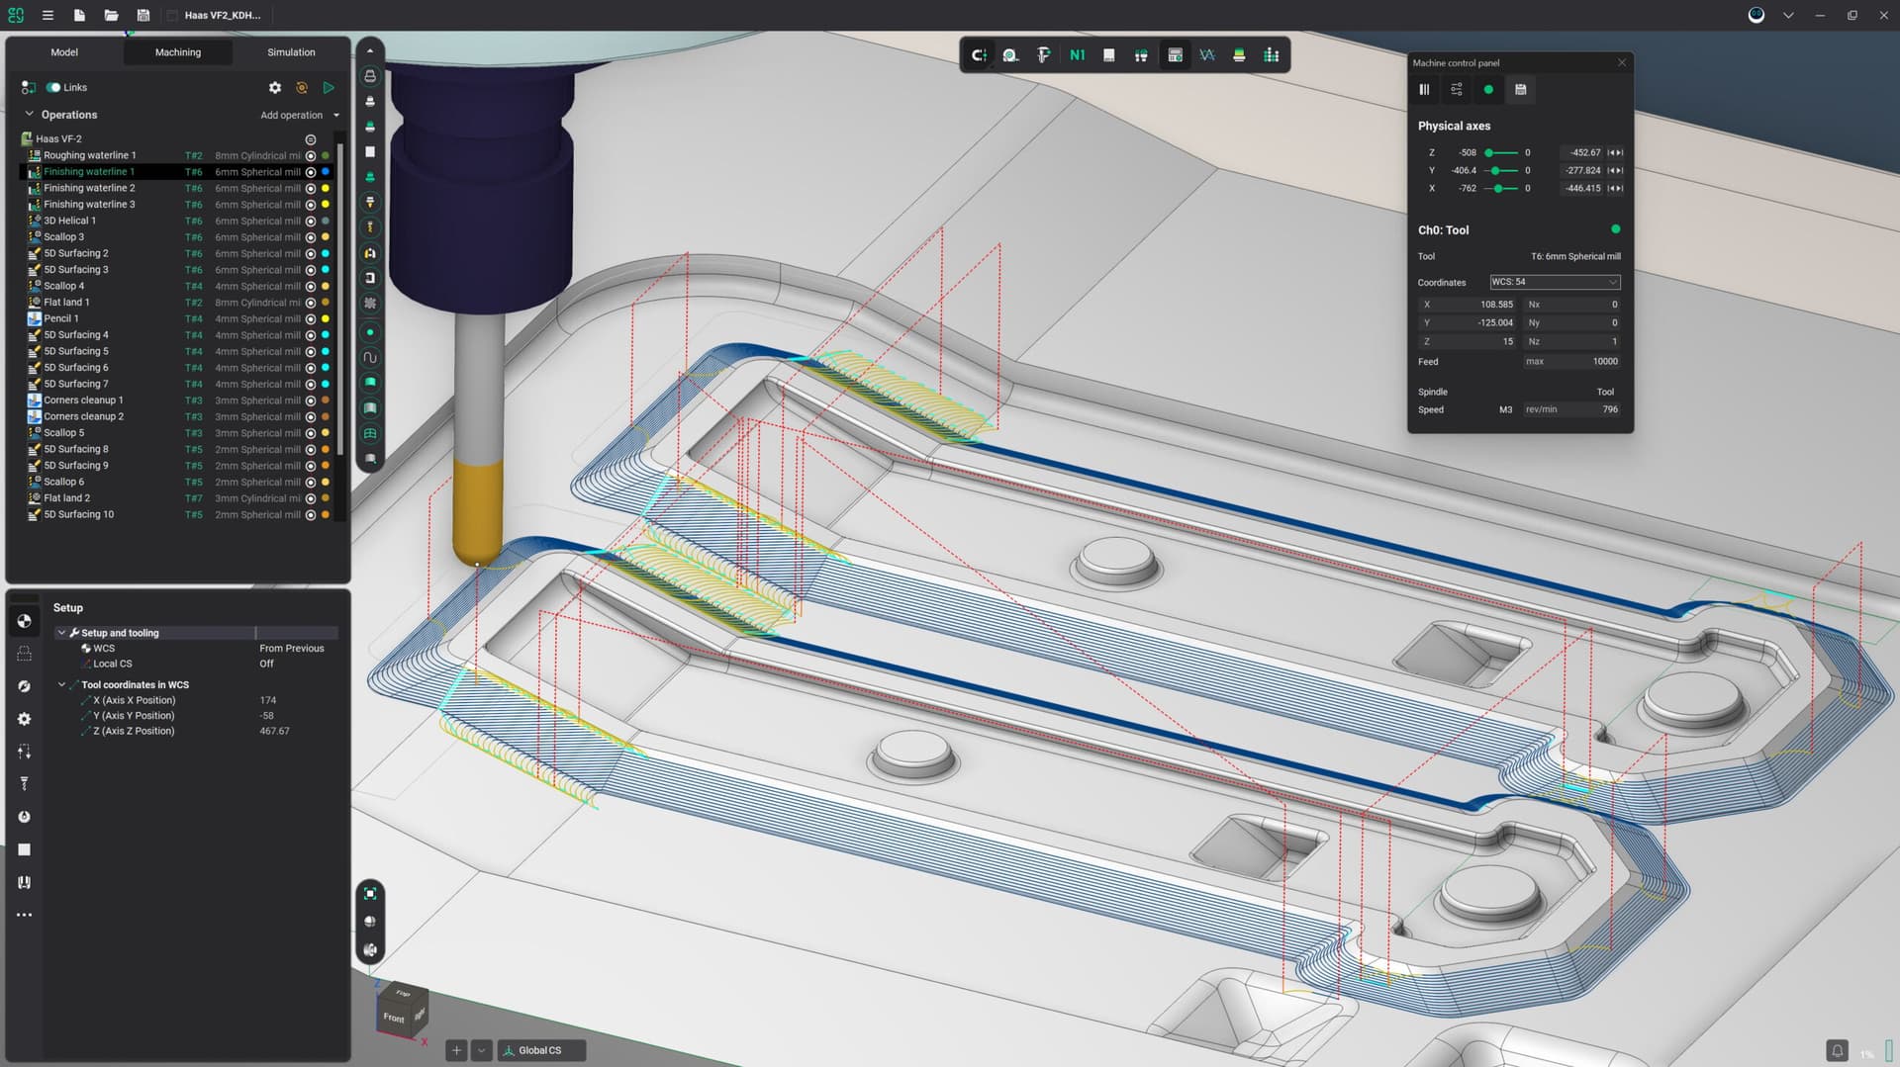Collapse Setup and tooling in the Setup panel
This screenshot has width=1900, height=1067.
(x=62, y=633)
